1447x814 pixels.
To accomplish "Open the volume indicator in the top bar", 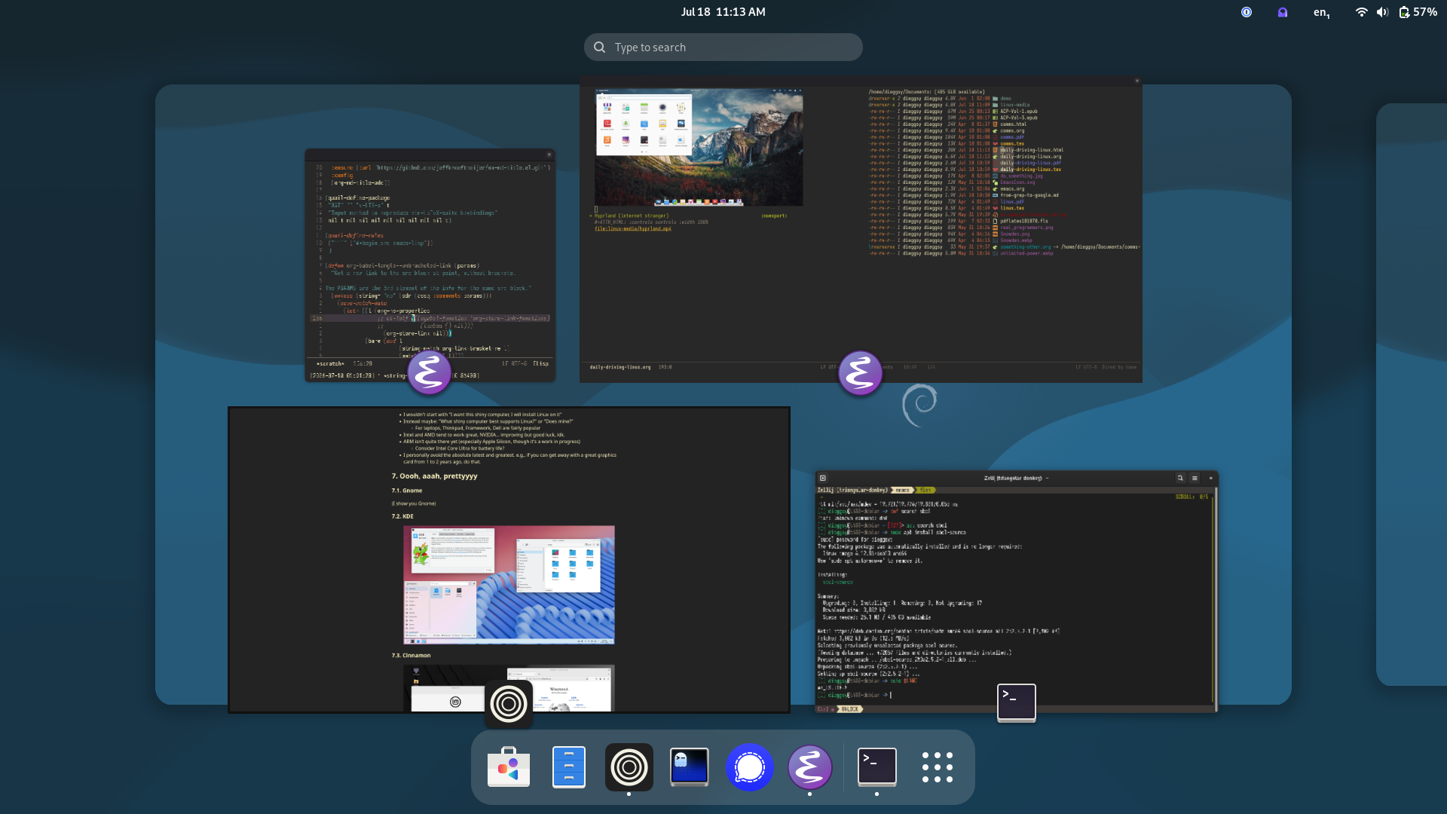I will pyautogui.click(x=1382, y=12).
